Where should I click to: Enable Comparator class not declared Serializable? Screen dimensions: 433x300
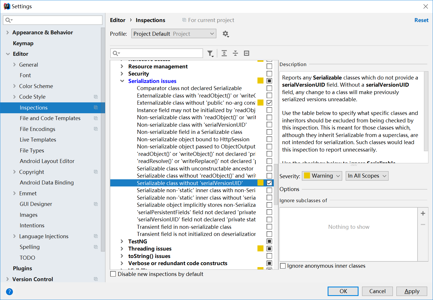tap(269, 88)
